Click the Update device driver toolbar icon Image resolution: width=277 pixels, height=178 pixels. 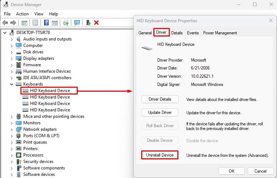click(x=66, y=23)
